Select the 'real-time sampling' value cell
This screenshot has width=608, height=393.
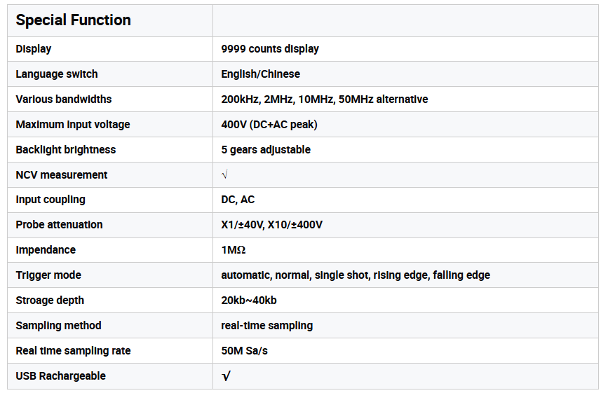pos(267,326)
